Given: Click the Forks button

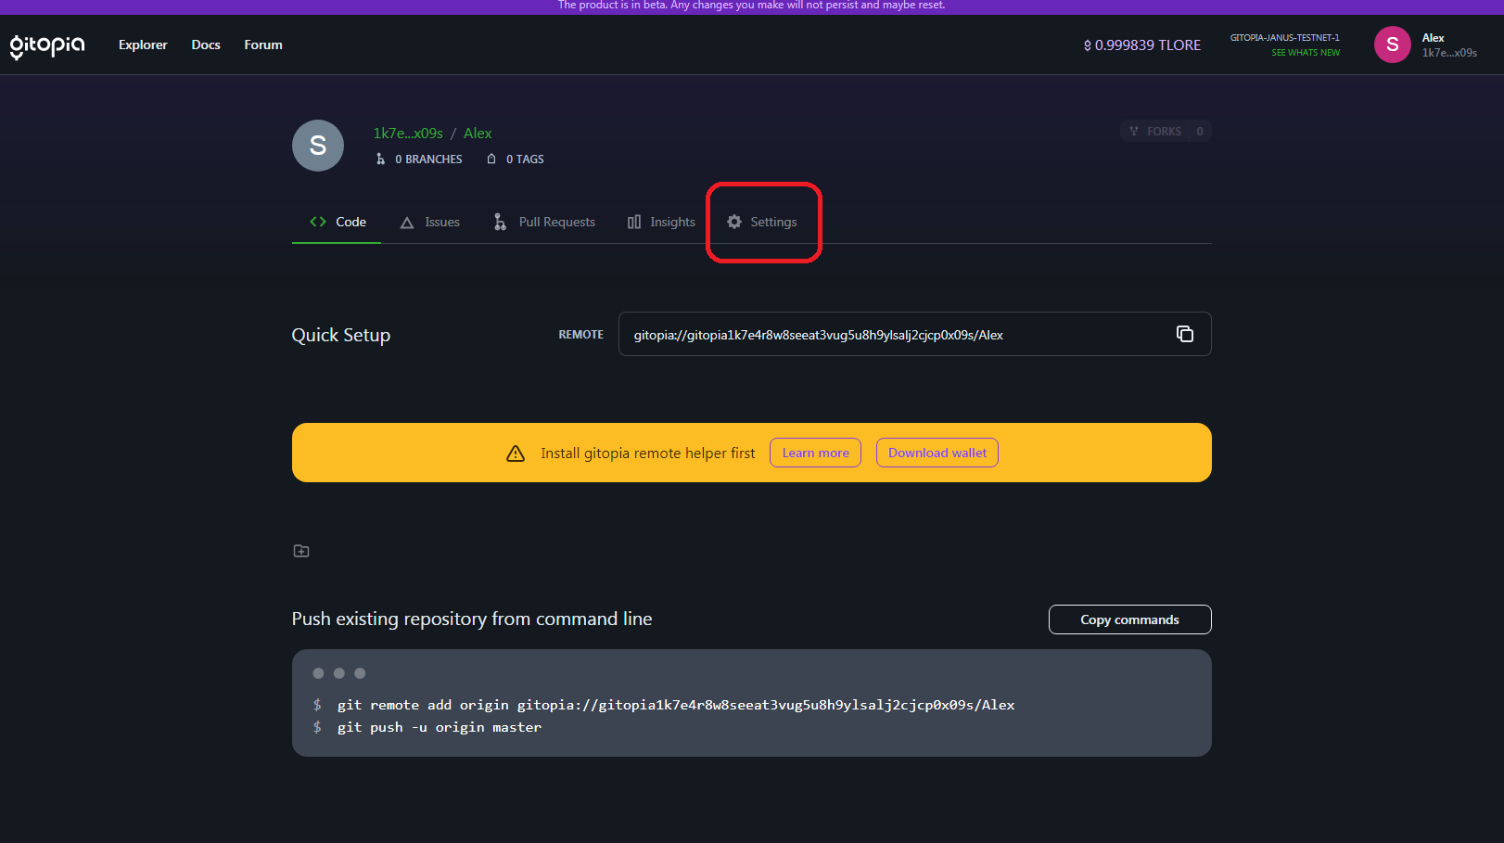Looking at the screenshot, I should point(1166,131).
